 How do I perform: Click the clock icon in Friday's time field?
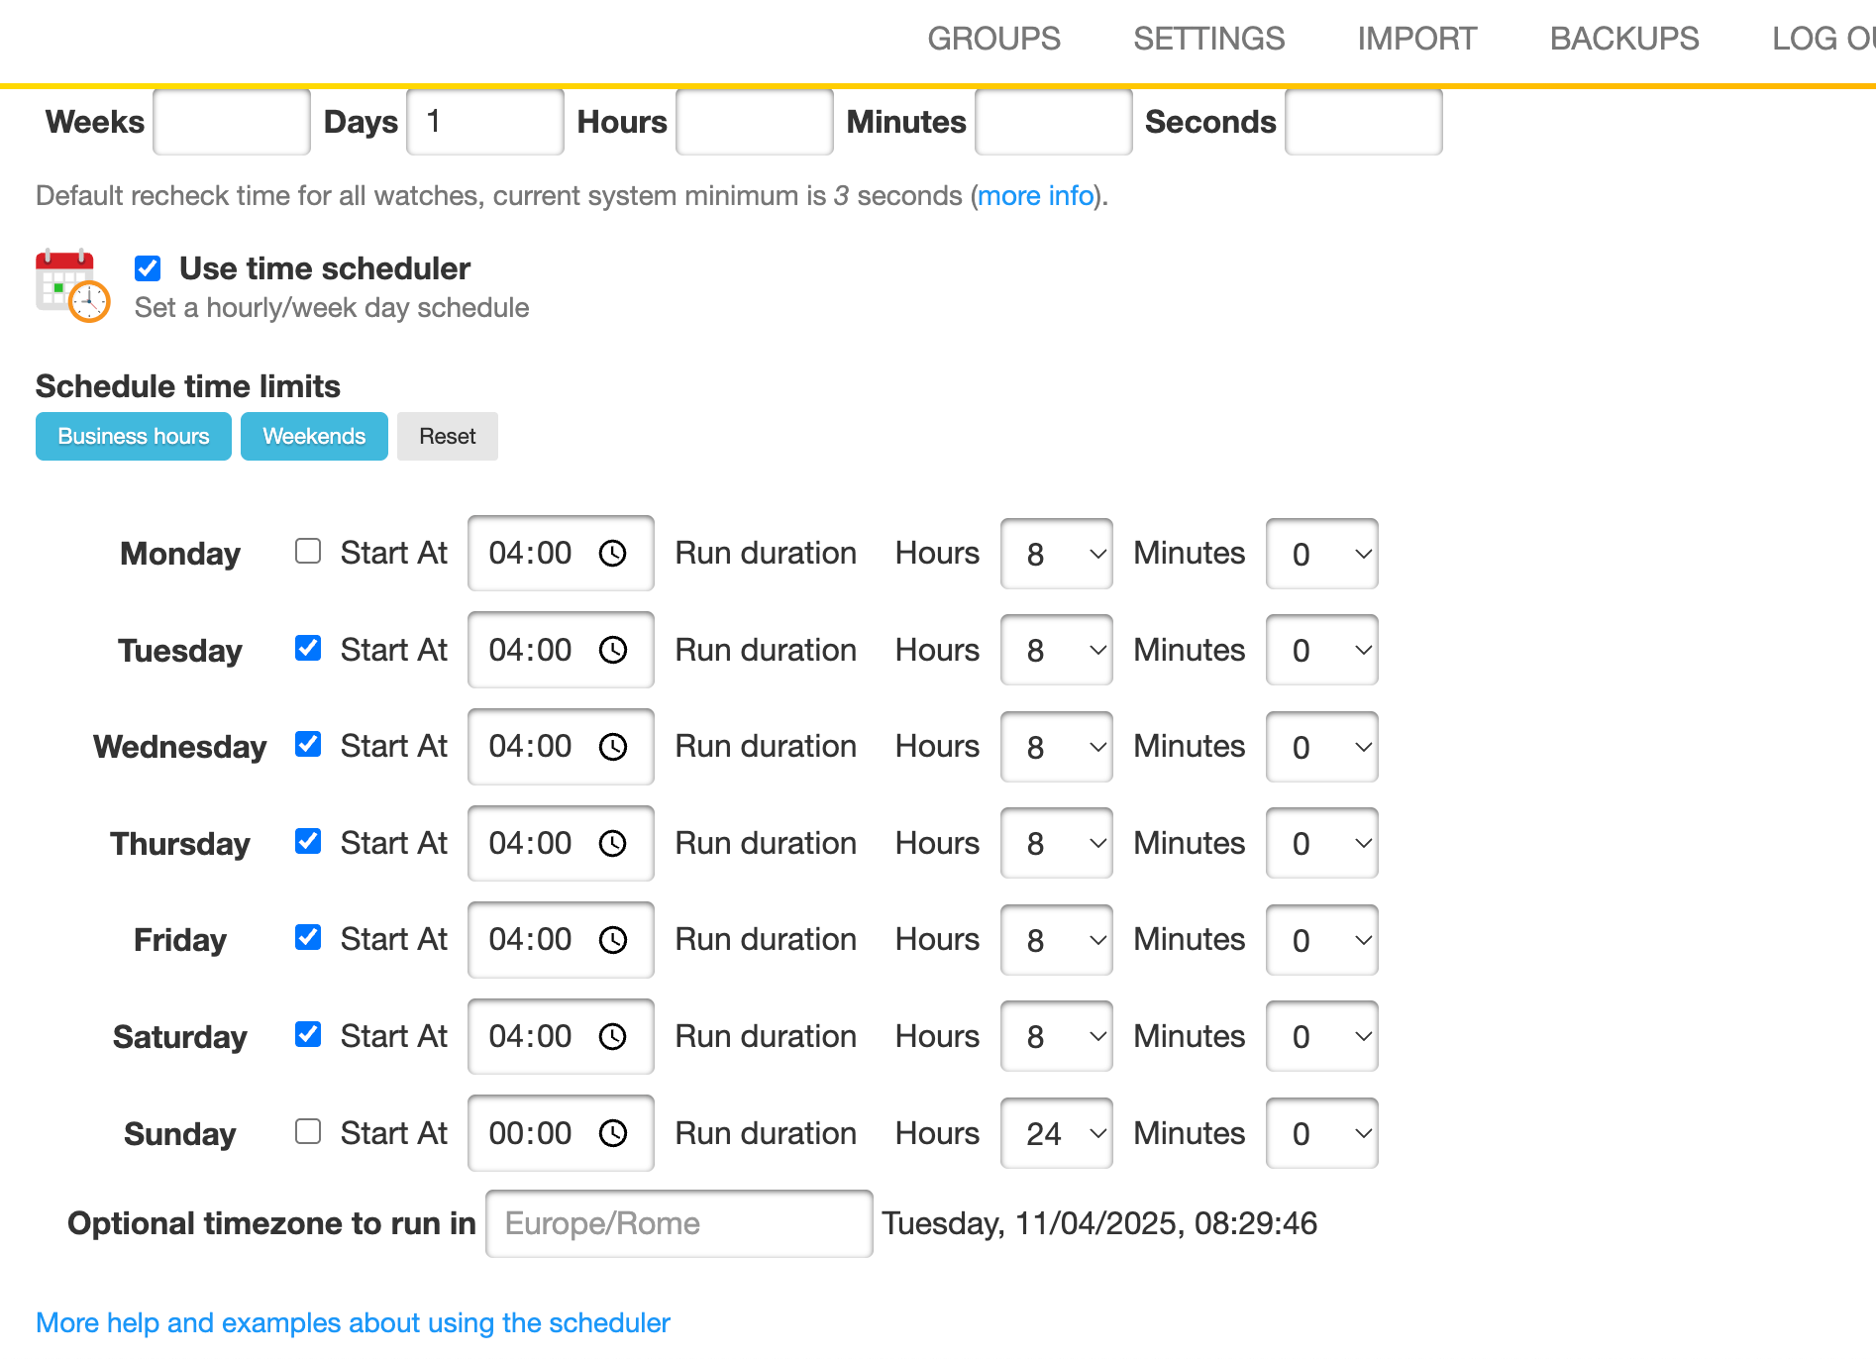coord(613,939)
